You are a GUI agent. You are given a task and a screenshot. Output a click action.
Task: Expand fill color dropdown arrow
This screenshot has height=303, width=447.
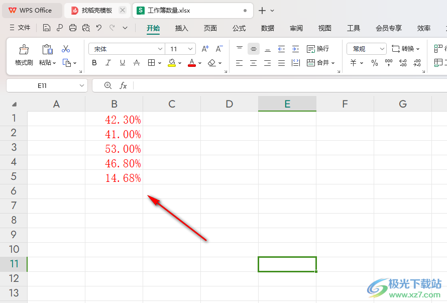(180, 63)
